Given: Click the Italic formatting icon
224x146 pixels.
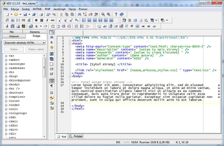Looking at the screenshot, I should tap(47, 20).
